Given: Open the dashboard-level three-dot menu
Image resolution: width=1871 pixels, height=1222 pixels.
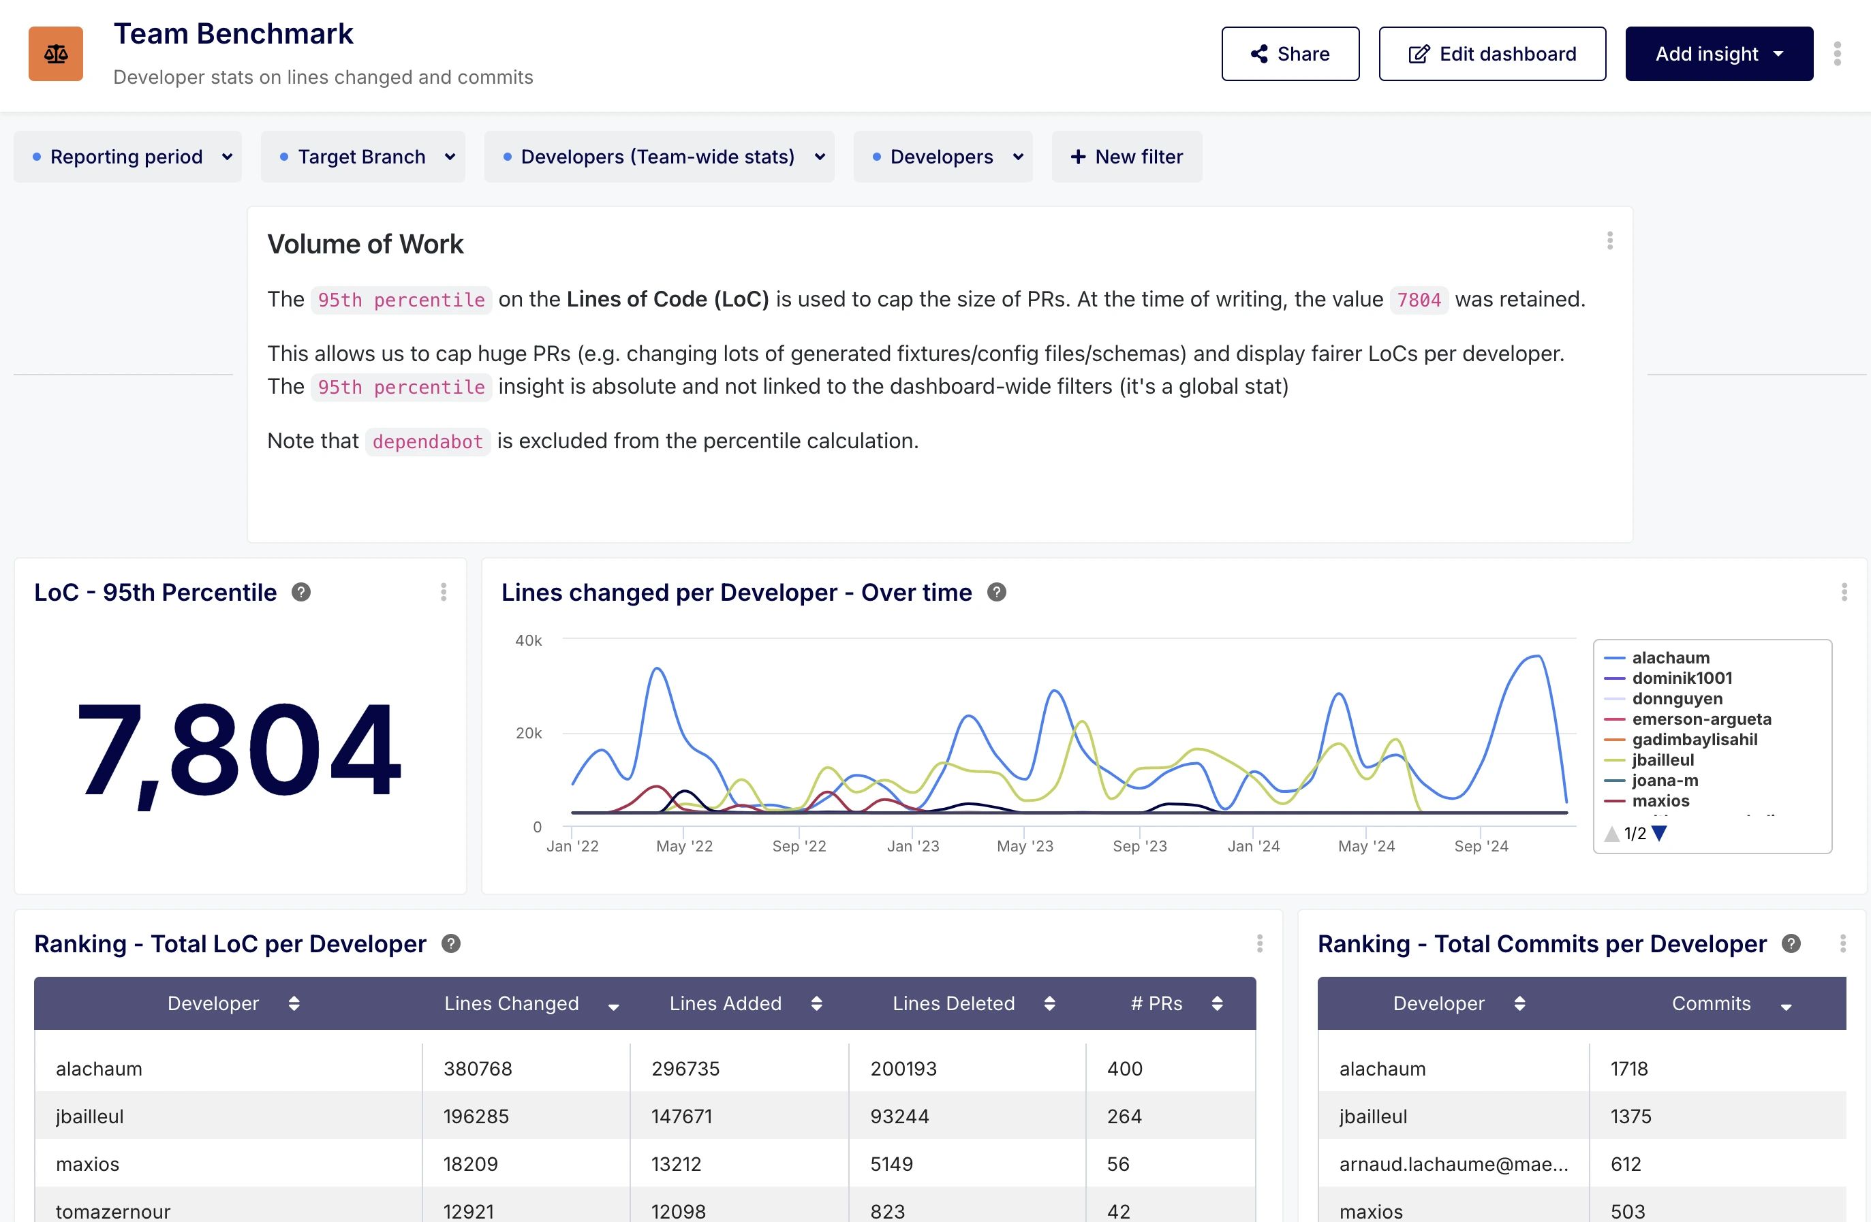Looking at the screenshot, I should (x=1837, y=53).
